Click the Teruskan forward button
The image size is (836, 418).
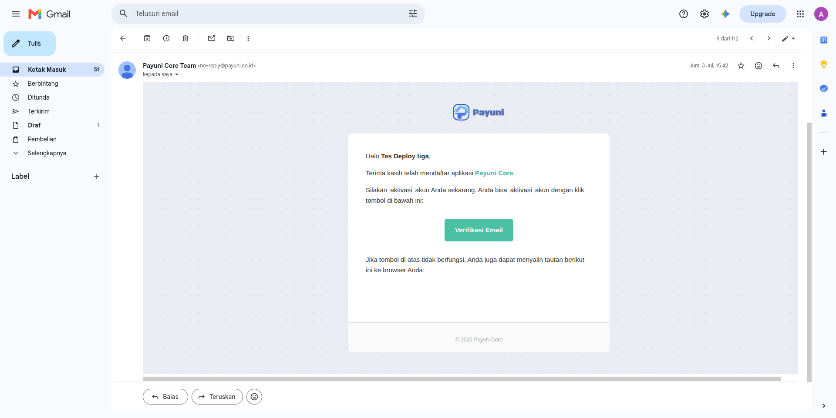click(x=217, y=397)
